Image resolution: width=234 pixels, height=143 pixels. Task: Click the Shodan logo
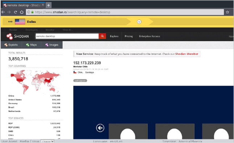pos(18,36)
